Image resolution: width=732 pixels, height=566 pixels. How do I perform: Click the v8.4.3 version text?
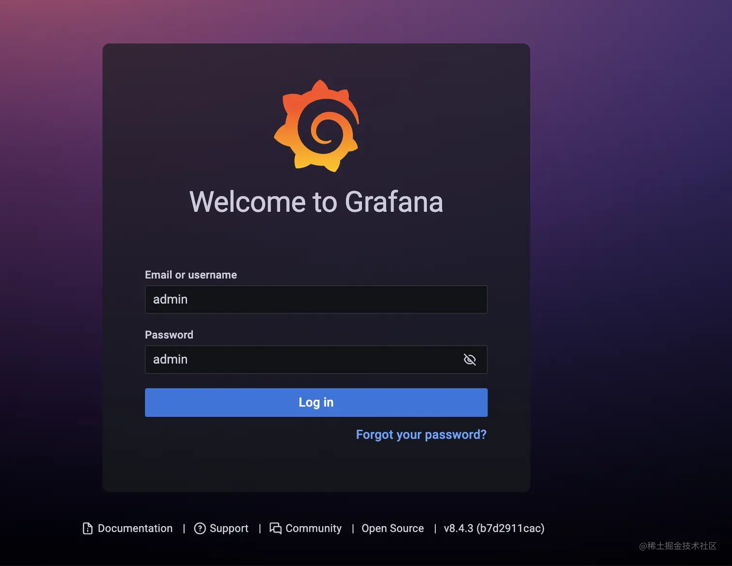pos(493,528)
